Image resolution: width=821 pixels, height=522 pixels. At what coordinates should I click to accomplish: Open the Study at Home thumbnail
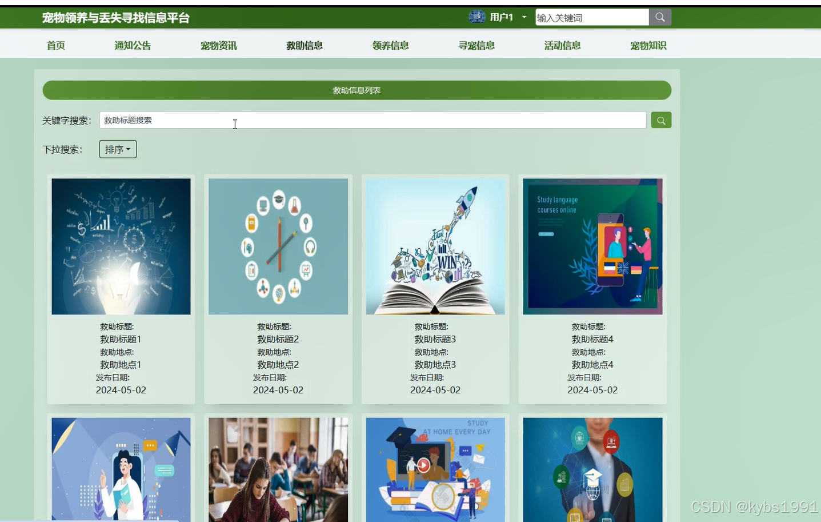click(x=435, y=469)
